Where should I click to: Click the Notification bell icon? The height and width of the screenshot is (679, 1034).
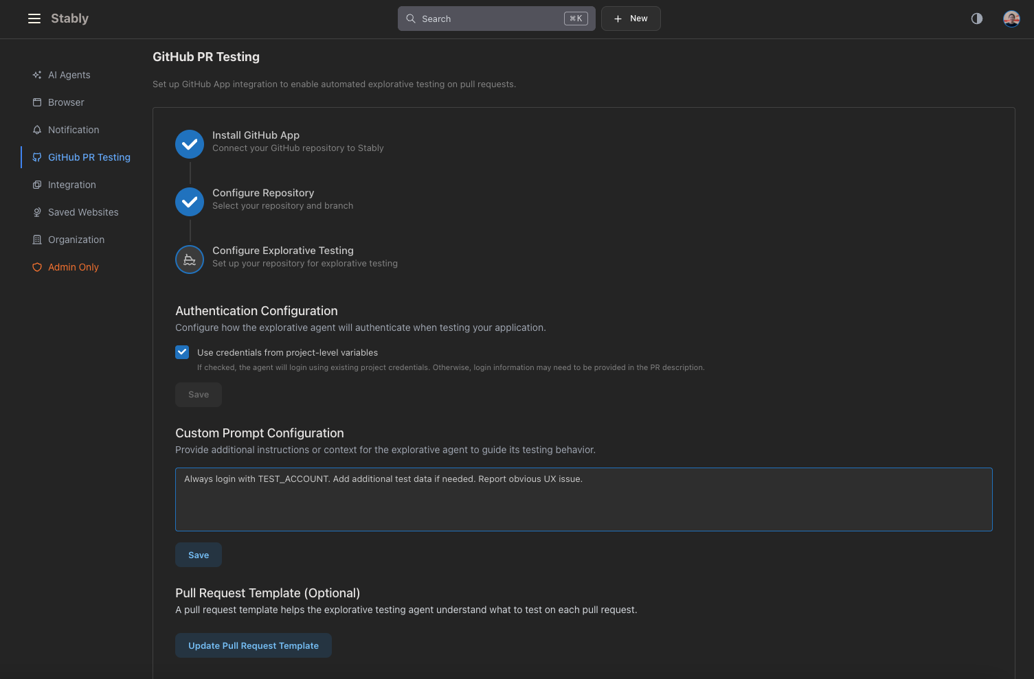coord(37,130)
